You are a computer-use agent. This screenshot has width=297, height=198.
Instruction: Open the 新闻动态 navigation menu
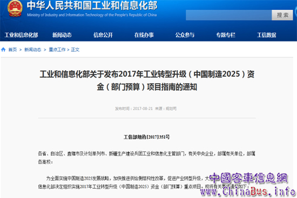(62, 35)
